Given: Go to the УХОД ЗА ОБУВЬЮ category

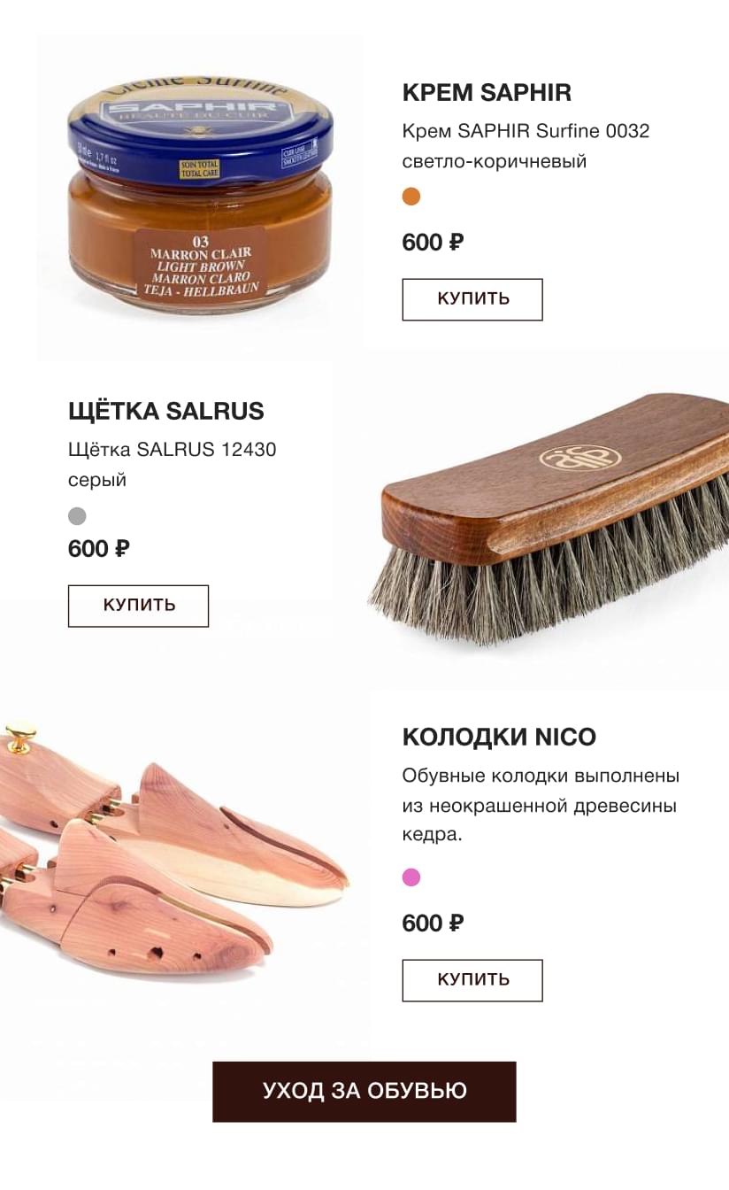Looking at the screenshot, I should (364, 1091).
